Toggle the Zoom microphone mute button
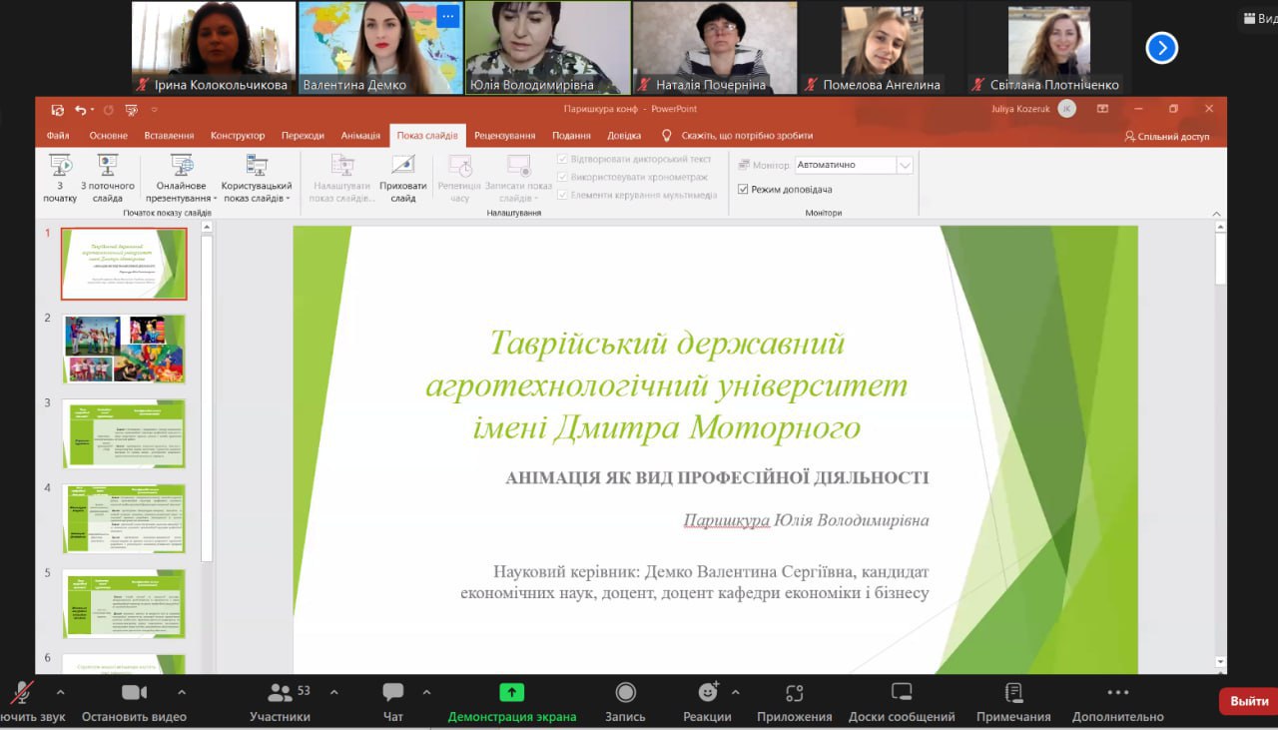This screenshot has height=730, width=1278. tap(32, 701)
